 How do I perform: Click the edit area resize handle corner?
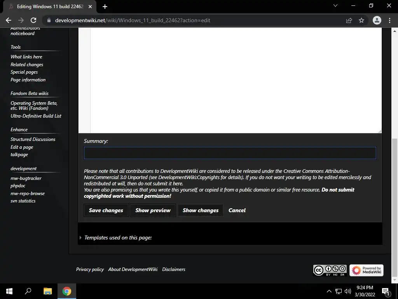[380, 131]
